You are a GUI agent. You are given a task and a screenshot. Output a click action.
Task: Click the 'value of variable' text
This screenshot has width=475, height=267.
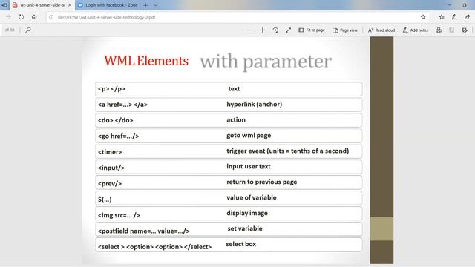click(x=252, y=197)
